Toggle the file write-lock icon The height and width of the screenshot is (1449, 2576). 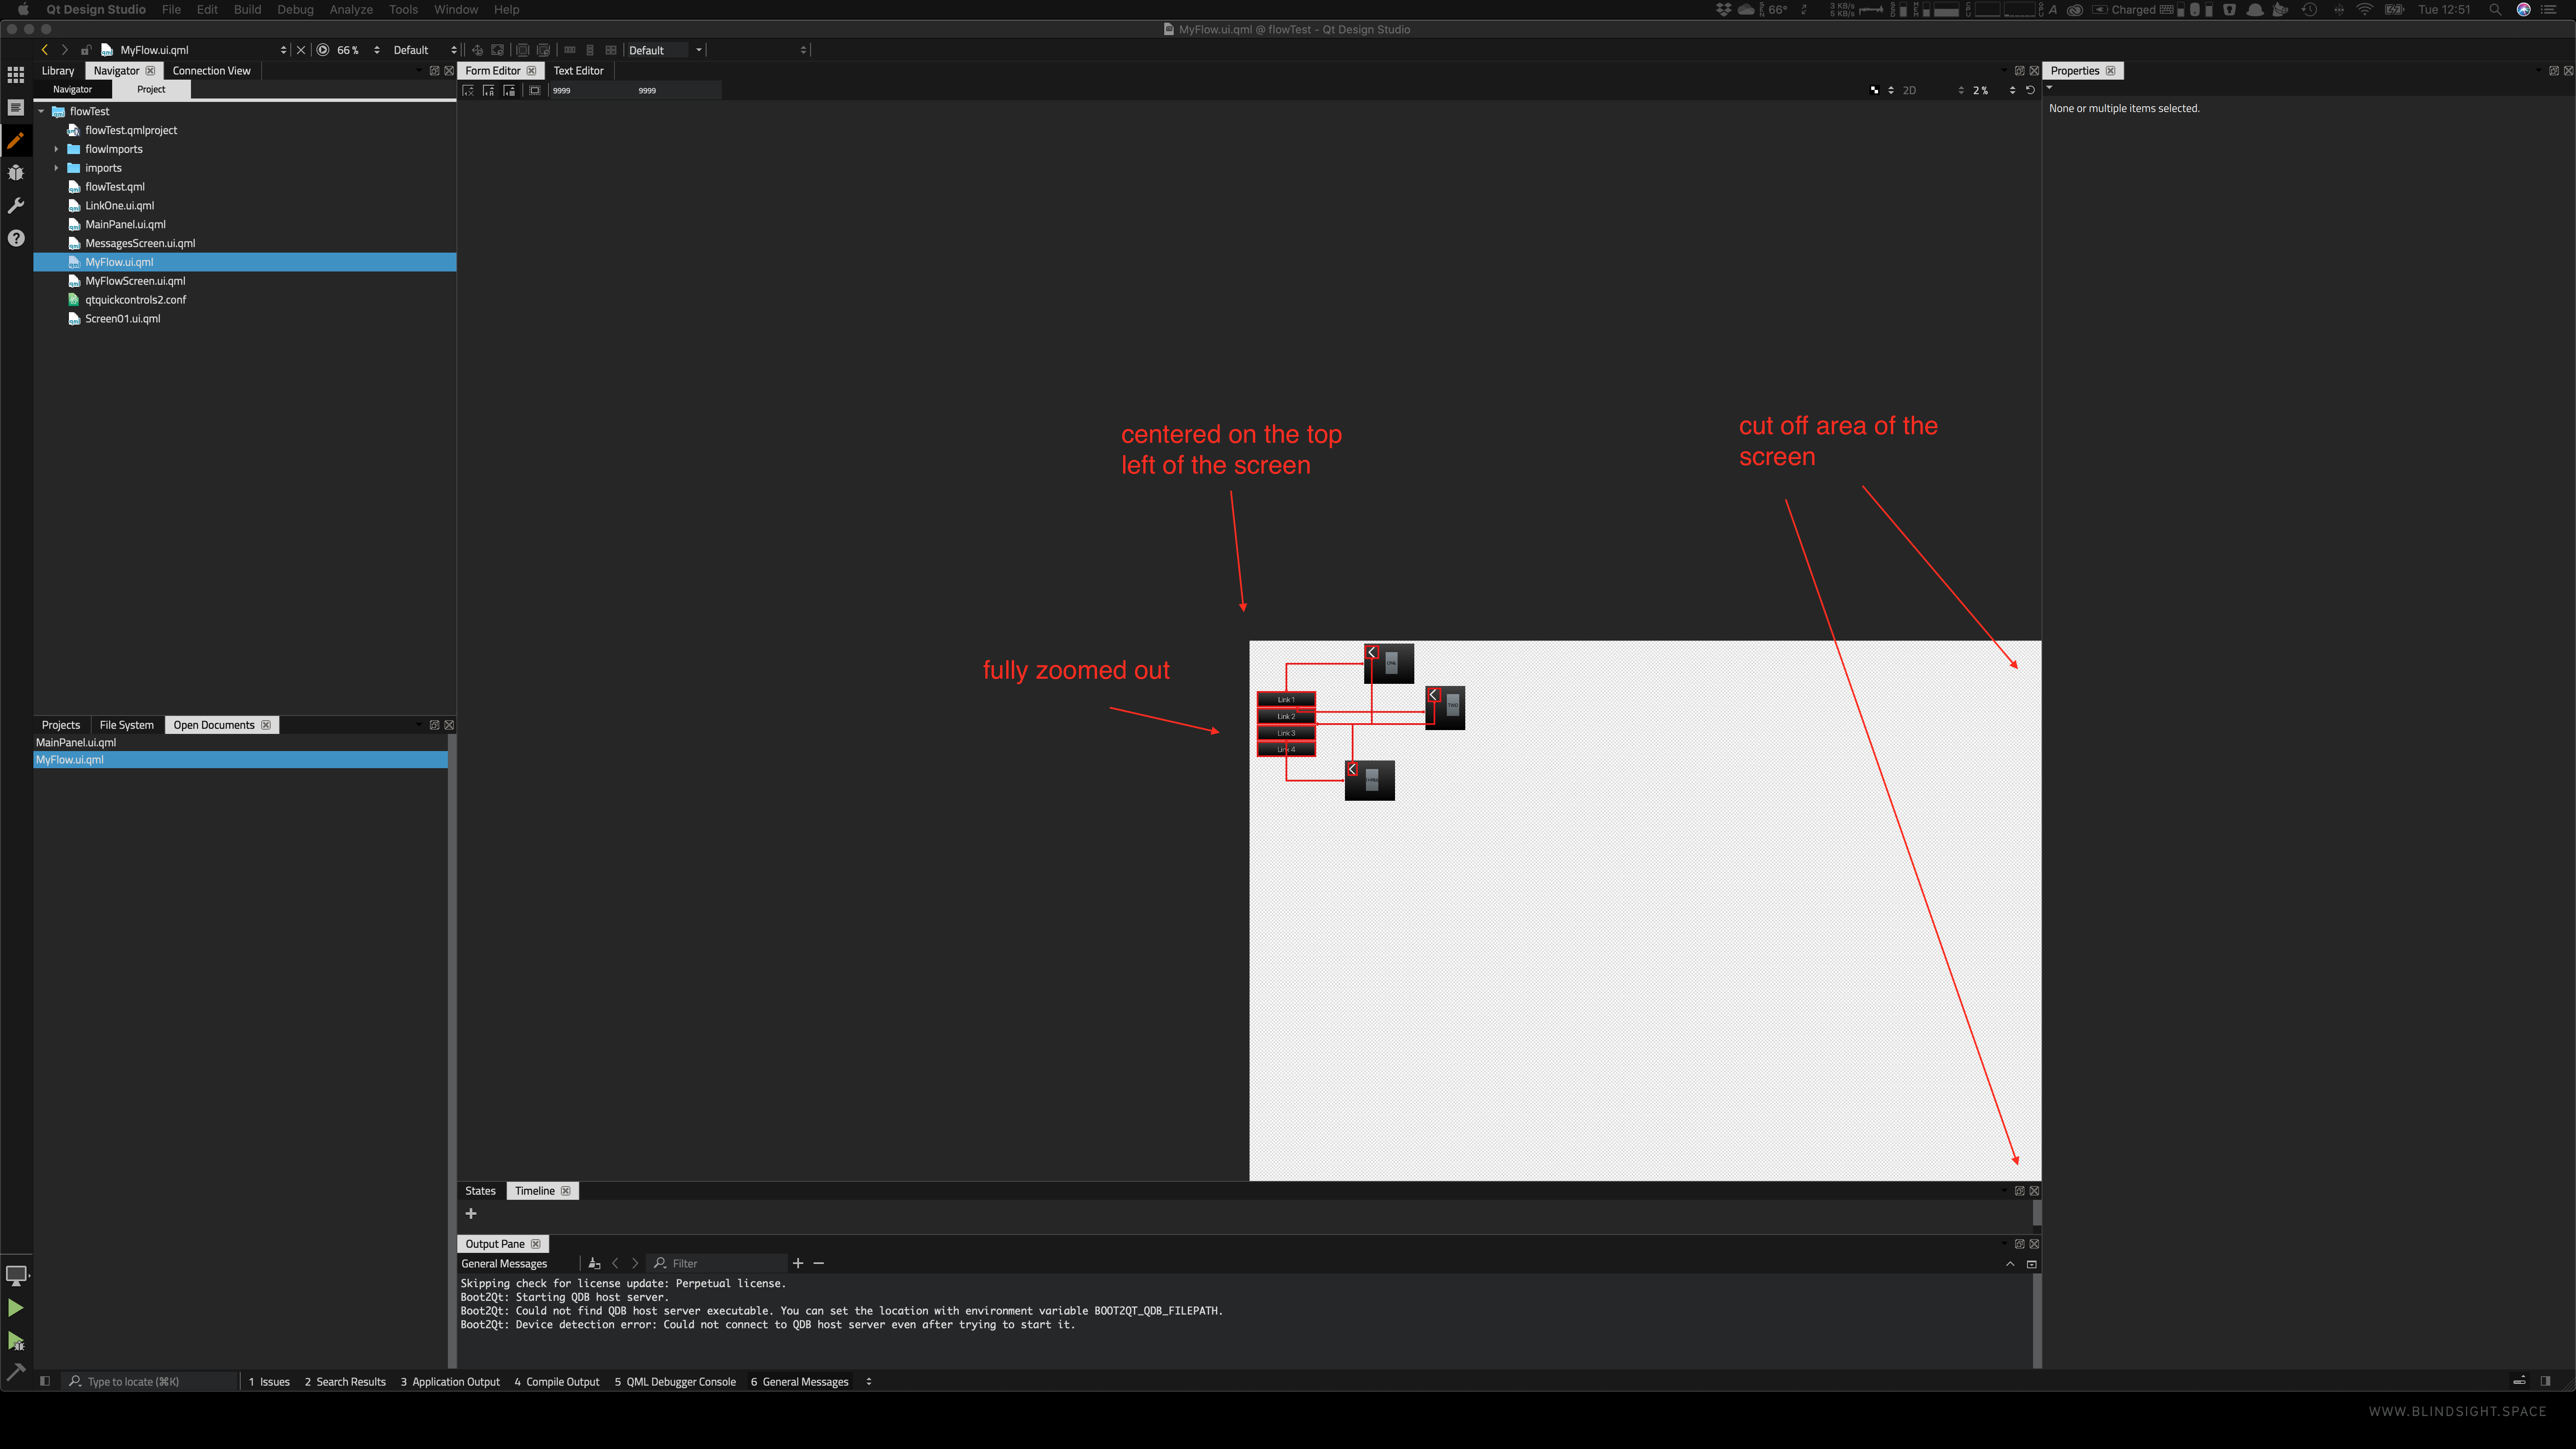(x=86, y=50)
